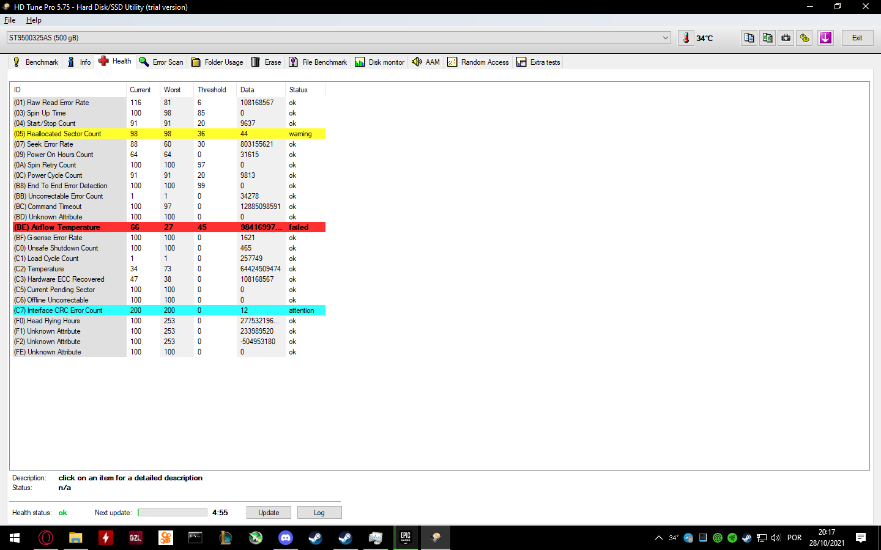The width and height of the screenshot is (881, 550).
Task: Open the File menu
Action: [10, 20]
